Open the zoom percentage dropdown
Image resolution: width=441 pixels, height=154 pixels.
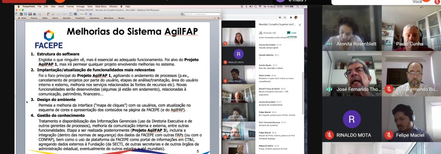tap(86, 14)
